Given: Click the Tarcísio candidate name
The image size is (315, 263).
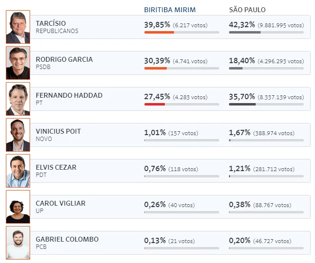Looking at the screenshot, I should coord(51,23).
